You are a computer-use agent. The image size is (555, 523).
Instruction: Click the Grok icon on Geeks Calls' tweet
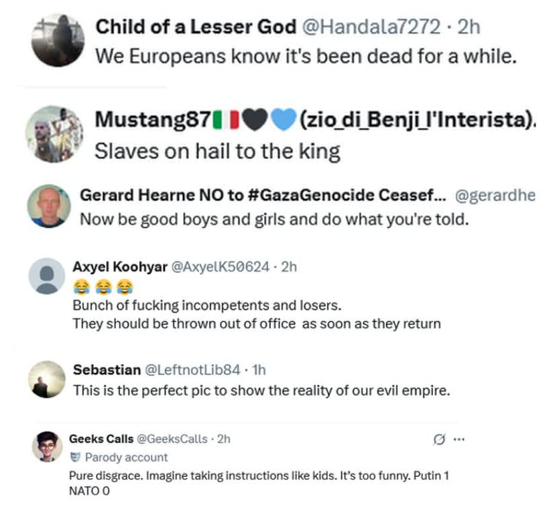coord(440,440)
